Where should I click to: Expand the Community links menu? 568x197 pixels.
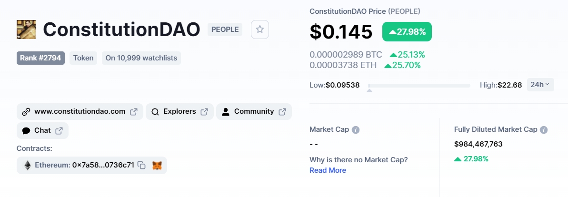(x=254, y=112)
